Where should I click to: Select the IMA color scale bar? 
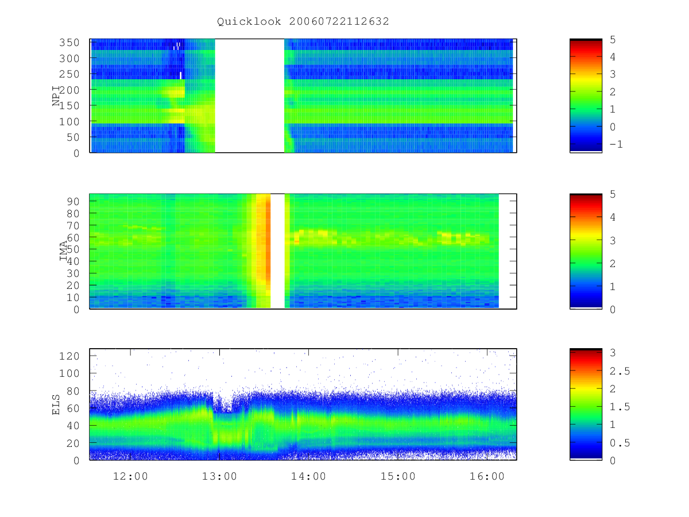pyautogui.click(x=586, y=252)
